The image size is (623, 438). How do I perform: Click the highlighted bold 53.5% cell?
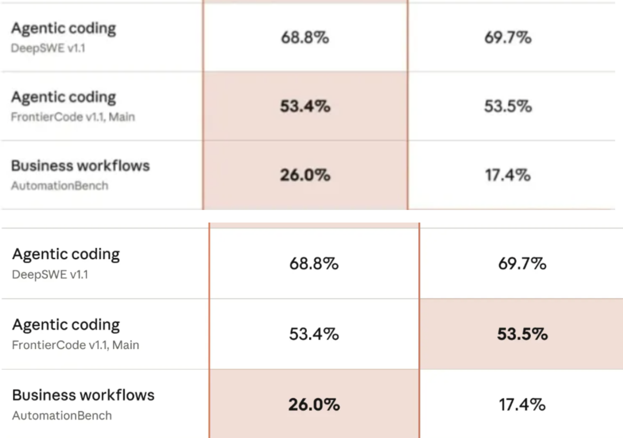522,334
